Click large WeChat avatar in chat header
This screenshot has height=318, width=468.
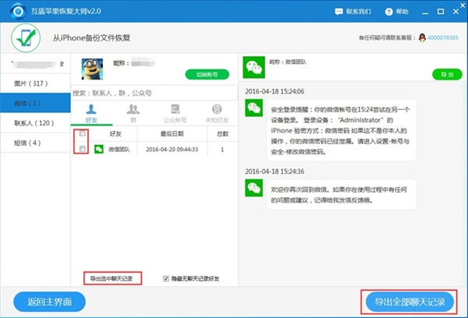click(x=254, y=67)
